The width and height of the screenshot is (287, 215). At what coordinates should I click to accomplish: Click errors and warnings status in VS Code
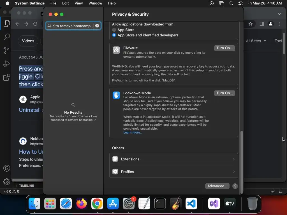pos(12,191)
